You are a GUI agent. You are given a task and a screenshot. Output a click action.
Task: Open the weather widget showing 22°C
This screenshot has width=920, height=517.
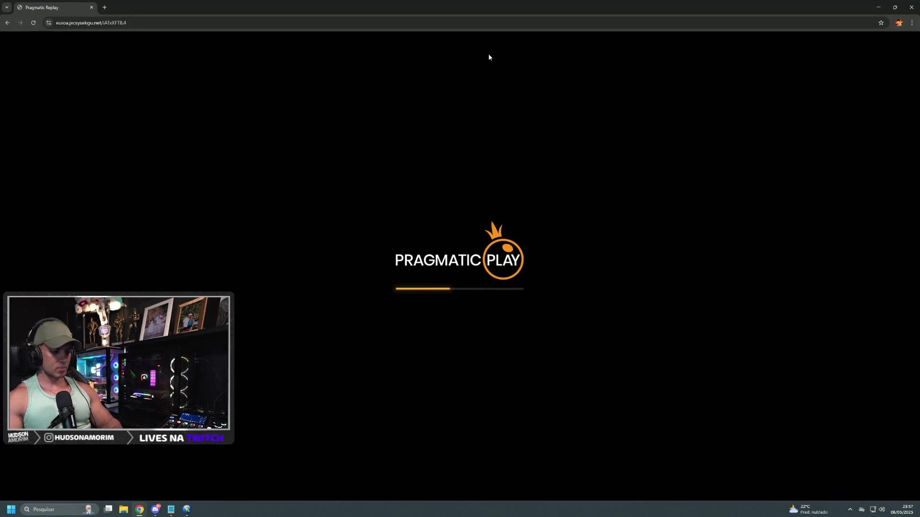click(x=809, y=509)
